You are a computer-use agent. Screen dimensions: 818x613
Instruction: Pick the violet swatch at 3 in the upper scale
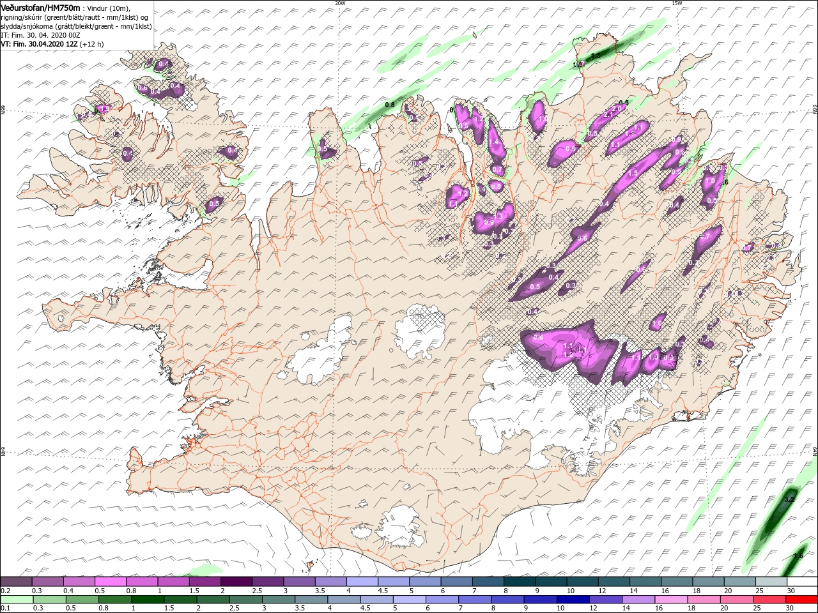[299, 582]
